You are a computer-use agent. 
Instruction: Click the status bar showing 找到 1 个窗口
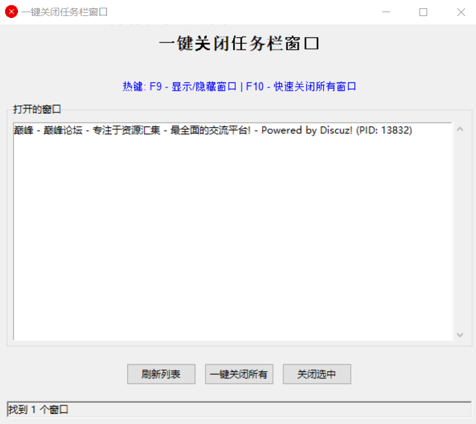[x=238, y=409]
